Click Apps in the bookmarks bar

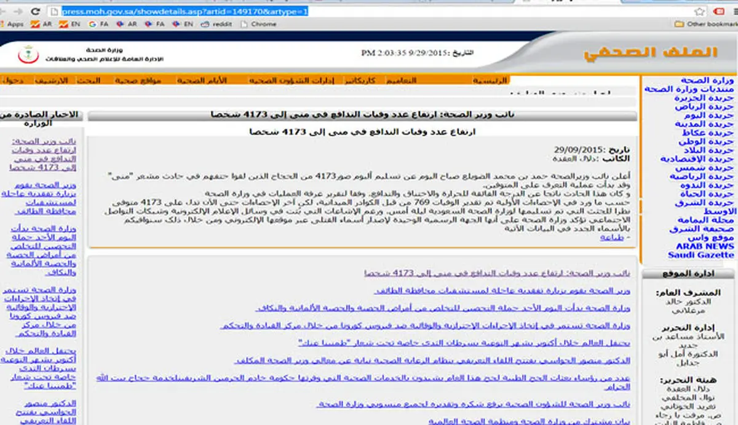(x=15, y=23)
